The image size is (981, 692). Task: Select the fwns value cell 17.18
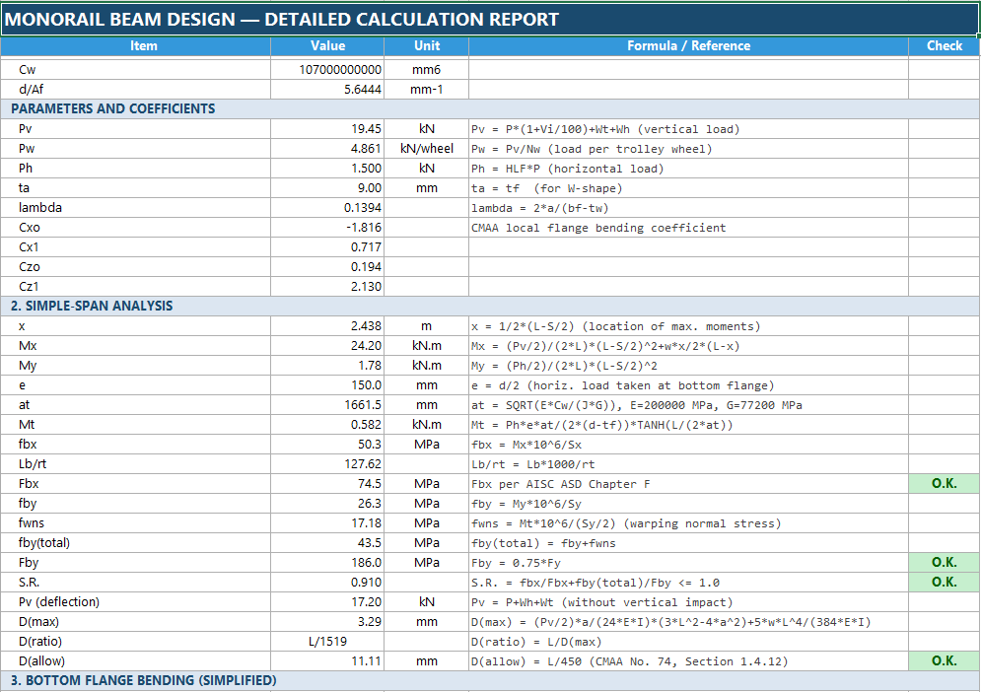coord(327,523)
